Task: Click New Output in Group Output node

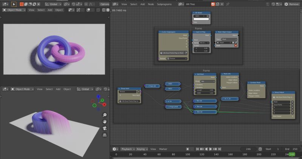Action: pyautogui.click(x=277, y=116)
